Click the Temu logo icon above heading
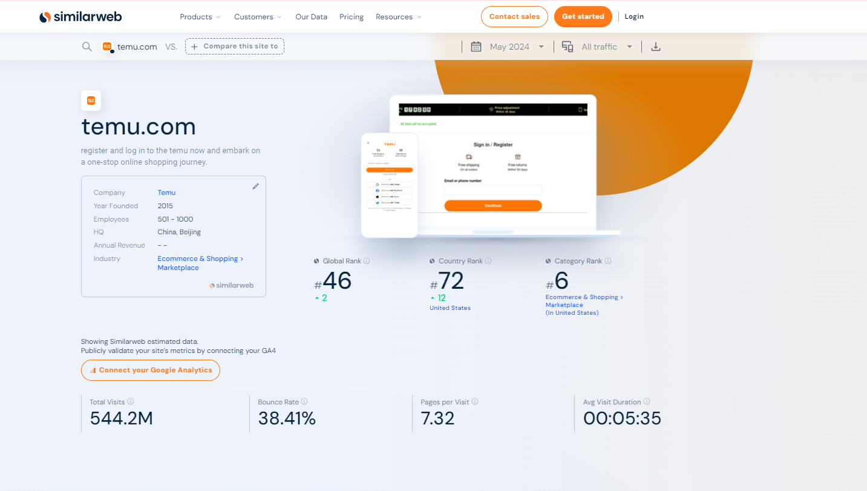867x491 pixels. (x=91, y=101)
